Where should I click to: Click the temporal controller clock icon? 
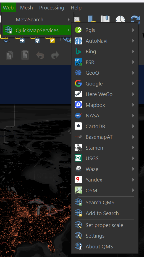[x=120, y=19]
